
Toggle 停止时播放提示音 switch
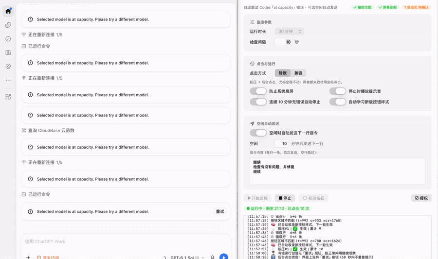pos(337,91)
